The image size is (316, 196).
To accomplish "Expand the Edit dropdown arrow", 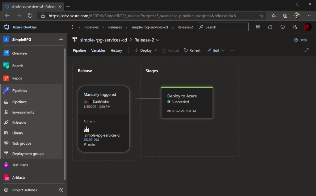I will tap(223, 50).
